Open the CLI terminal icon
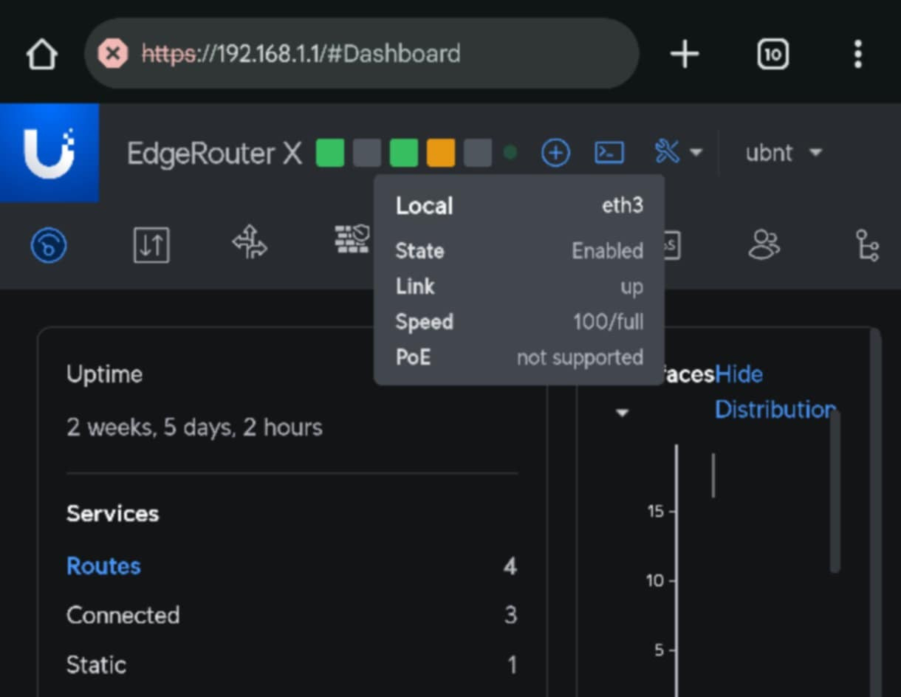This screenshot has width=901, height=697. point(609,153)
